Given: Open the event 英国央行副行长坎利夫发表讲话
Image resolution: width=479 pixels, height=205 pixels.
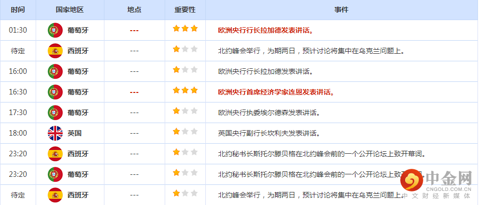Looking at the screenshot, I should [x=270, y=133].
